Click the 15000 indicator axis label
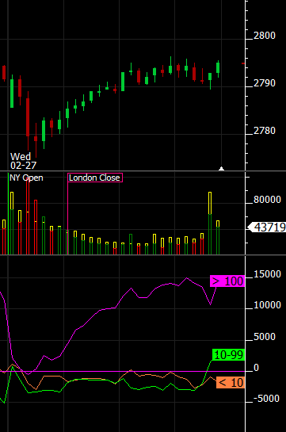Image resolution: width=286 pixels, height=432 pixels. coord(267,274)
